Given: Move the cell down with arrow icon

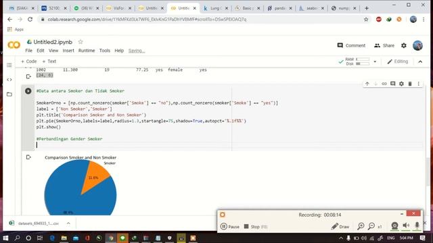Looking at the screenshot, I should (375, 84).
